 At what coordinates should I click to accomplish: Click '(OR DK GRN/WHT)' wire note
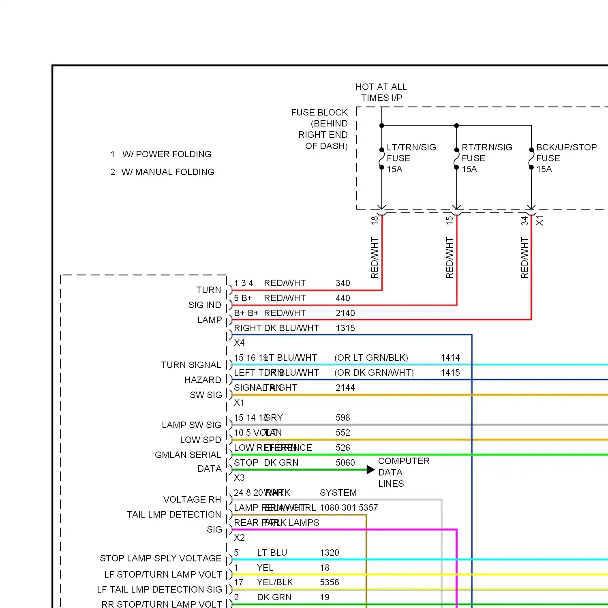[x=374, y=373]
